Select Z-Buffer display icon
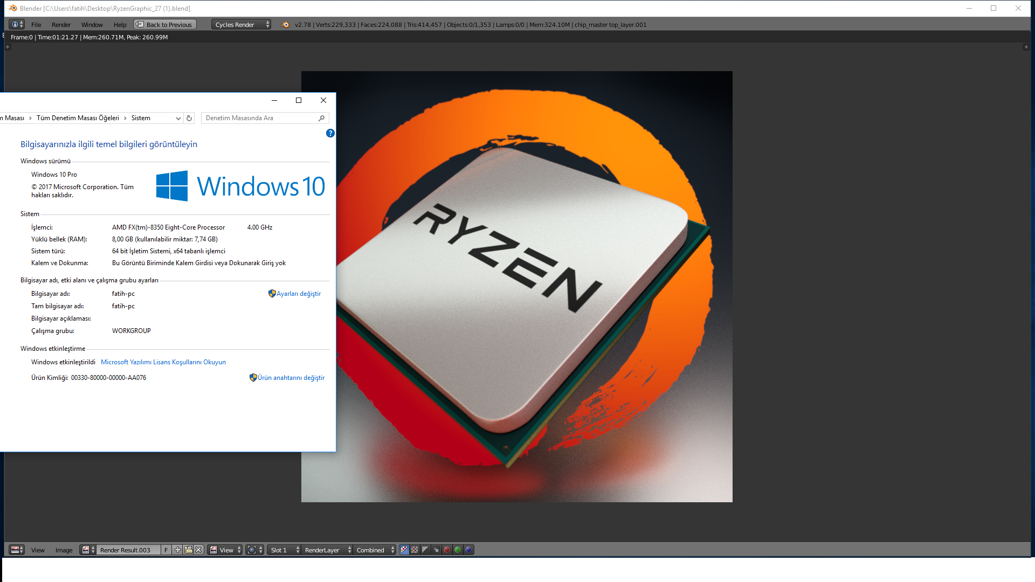Image resolution: width=1035 pixels, height=582 pixels. [x=436, y=550]
